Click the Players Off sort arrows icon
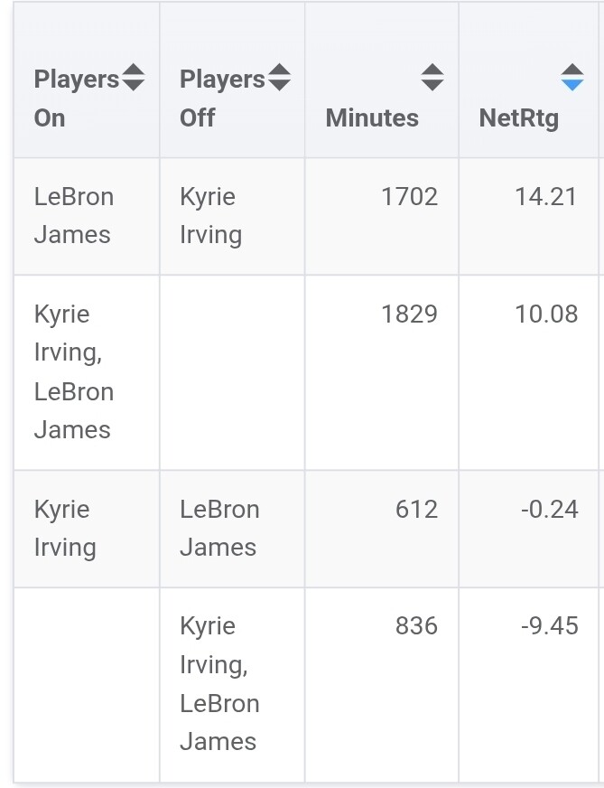 click(279, 78)
